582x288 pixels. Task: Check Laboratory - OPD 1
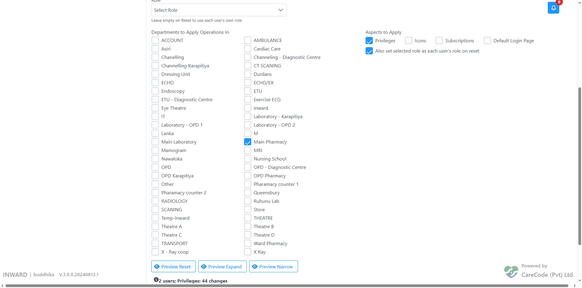[155, 125]
